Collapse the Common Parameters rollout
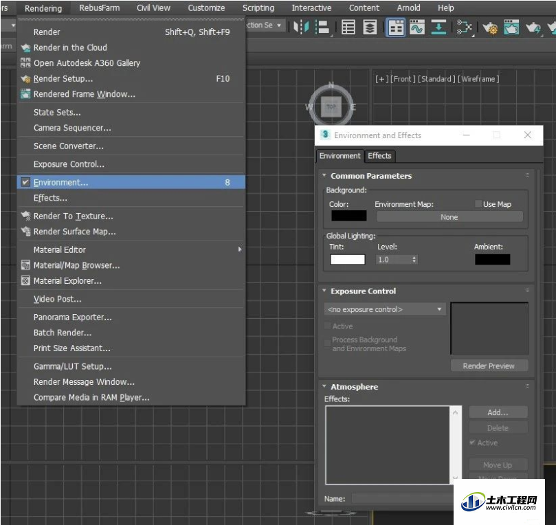This screenshot has width=556, height=525. click(x=324, y=175)
